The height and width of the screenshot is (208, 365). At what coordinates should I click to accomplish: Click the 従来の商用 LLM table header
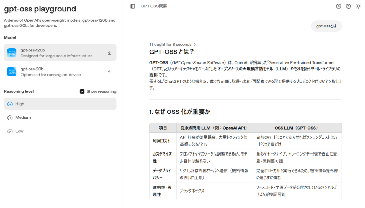click(x=215, y=128)
